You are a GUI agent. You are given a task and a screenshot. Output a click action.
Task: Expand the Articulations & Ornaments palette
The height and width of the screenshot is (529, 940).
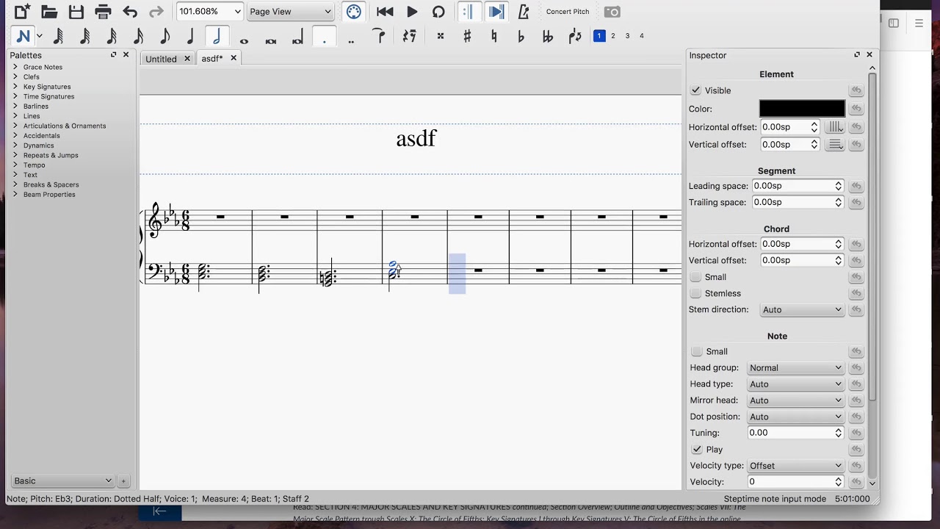coord(15,126)
